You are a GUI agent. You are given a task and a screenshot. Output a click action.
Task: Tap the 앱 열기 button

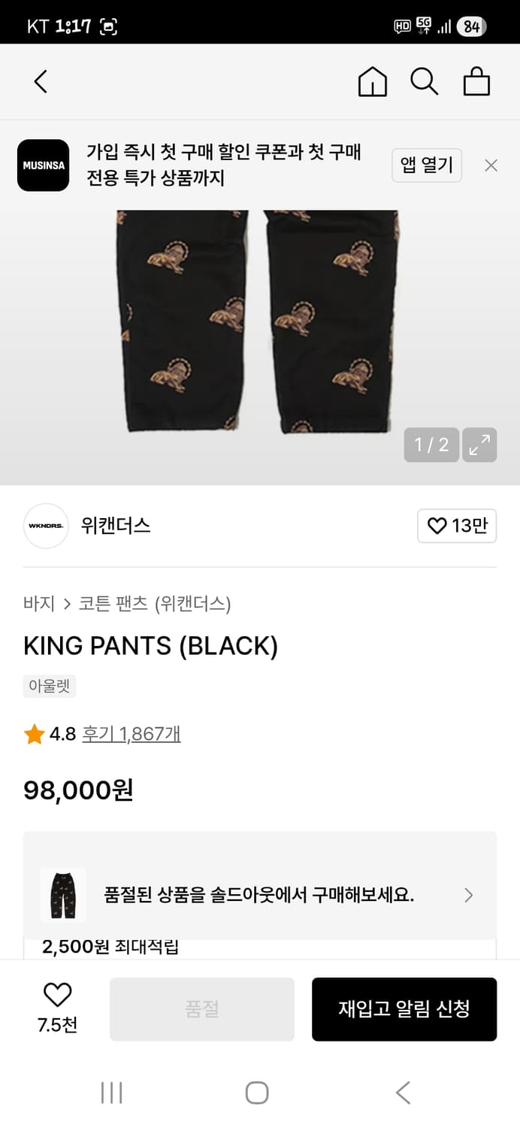tap(427, 165)
